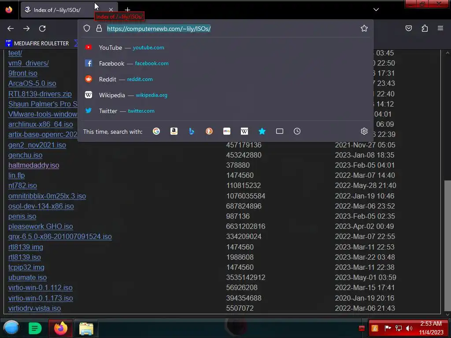The height and width of the screenshot is (338, 451).
Task: Search this time with Wikipedia icon
Action: 244,131
